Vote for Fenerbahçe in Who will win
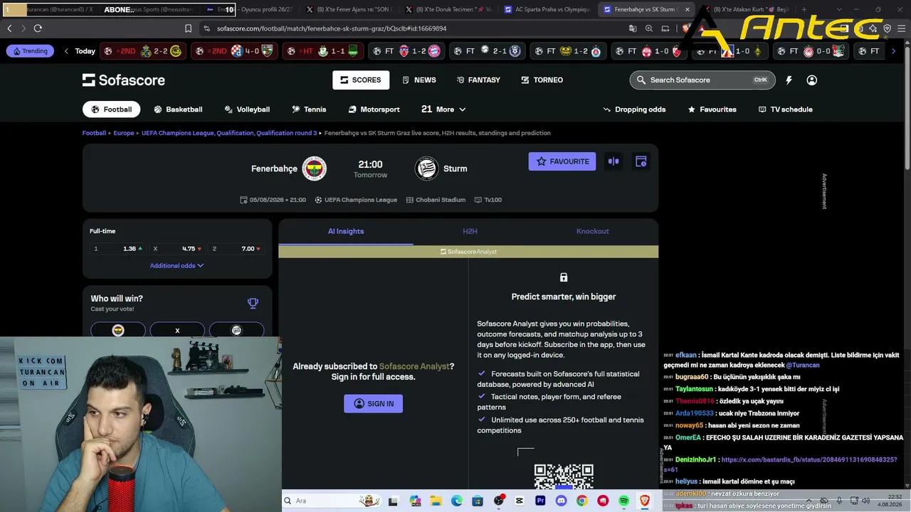The width and height of the screenshot is (911, 512). (118, 330)
